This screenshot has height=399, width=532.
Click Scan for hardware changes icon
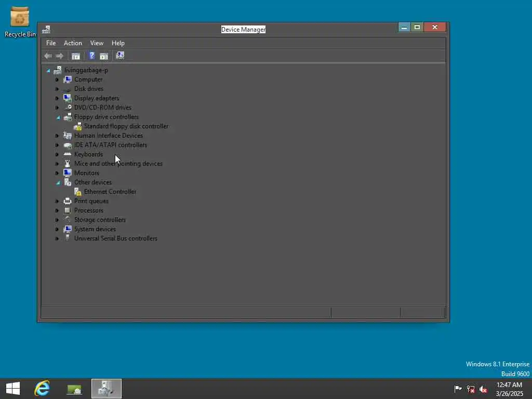tap(120, 56)
